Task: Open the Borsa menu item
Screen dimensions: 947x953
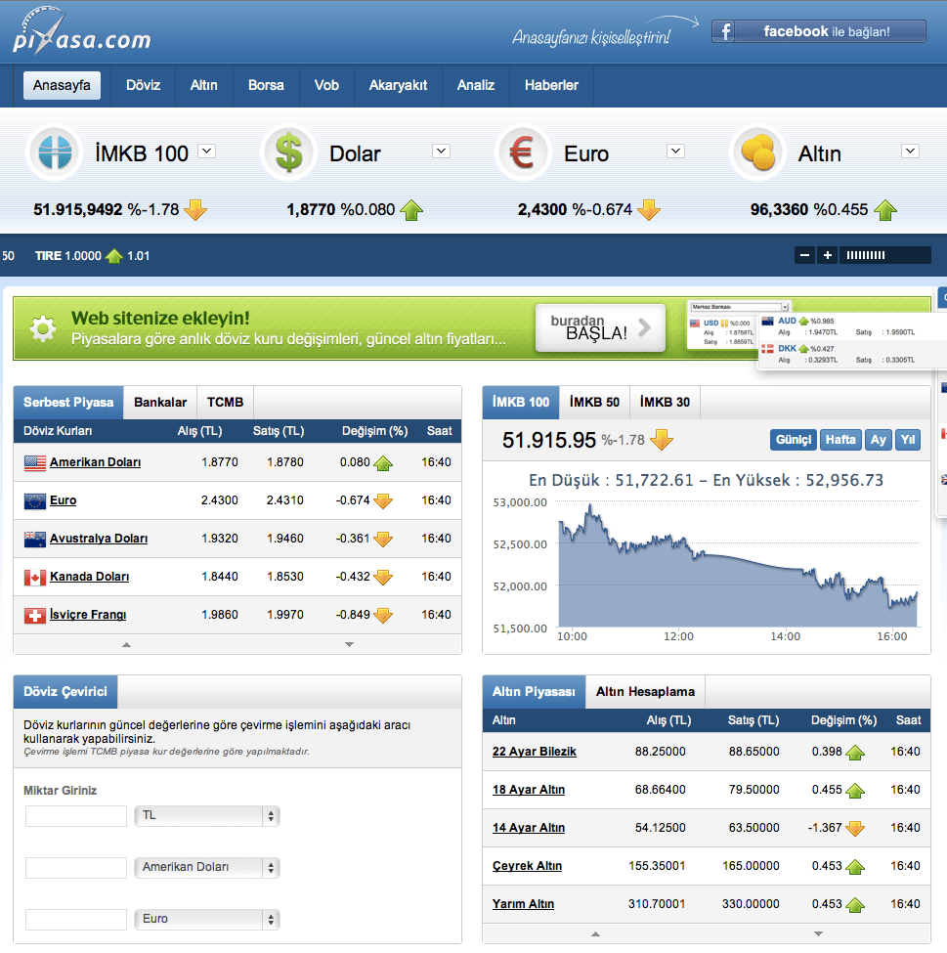Action: (266, 85)
